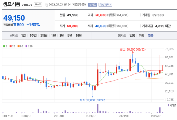The width and height of the screenshot is (177, 120).
Task: Click the 하한가 35,000 text
Action: (x=118, y=26)
